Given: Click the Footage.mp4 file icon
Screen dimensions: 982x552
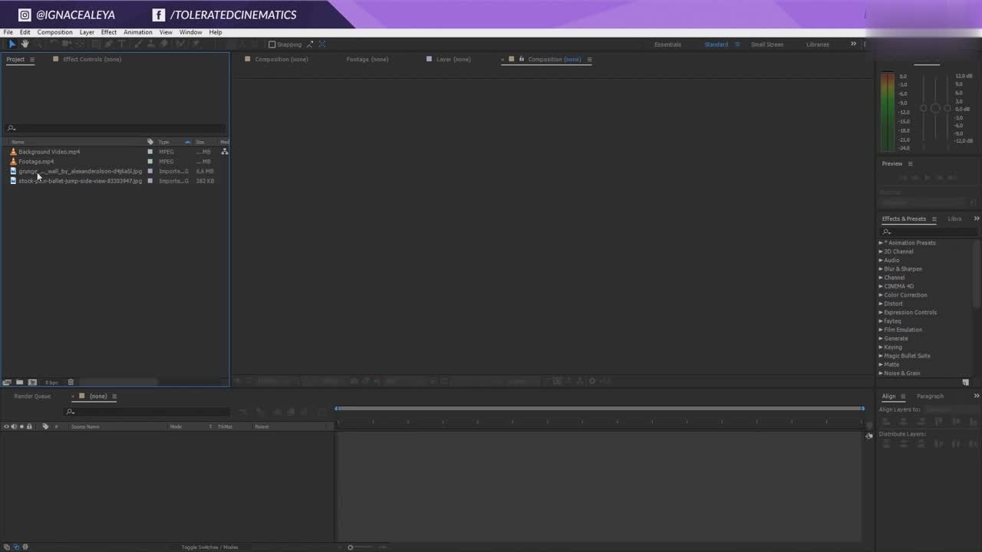Looking at the screenshot, I should 13,162.
